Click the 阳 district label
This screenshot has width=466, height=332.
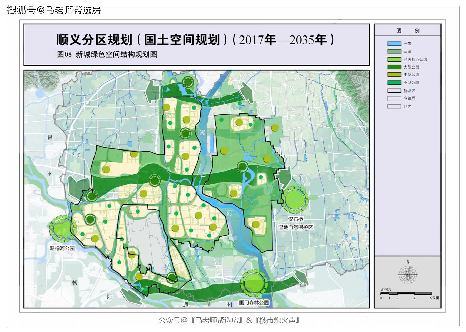(109, 297)
